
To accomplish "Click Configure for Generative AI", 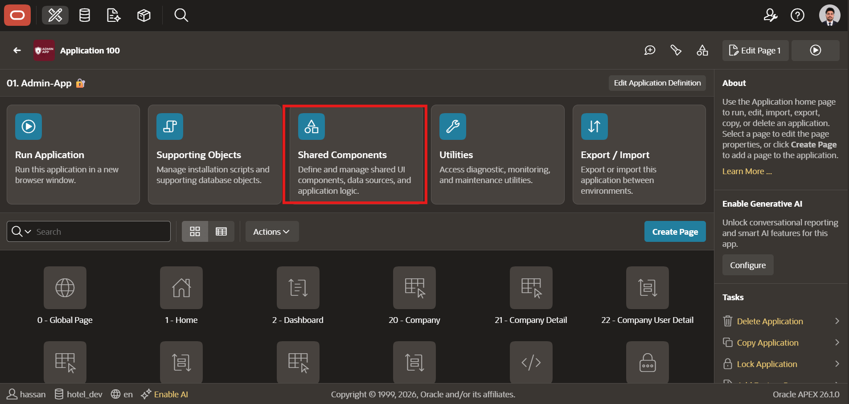I will pyautogui.click(x=748, y=265).
